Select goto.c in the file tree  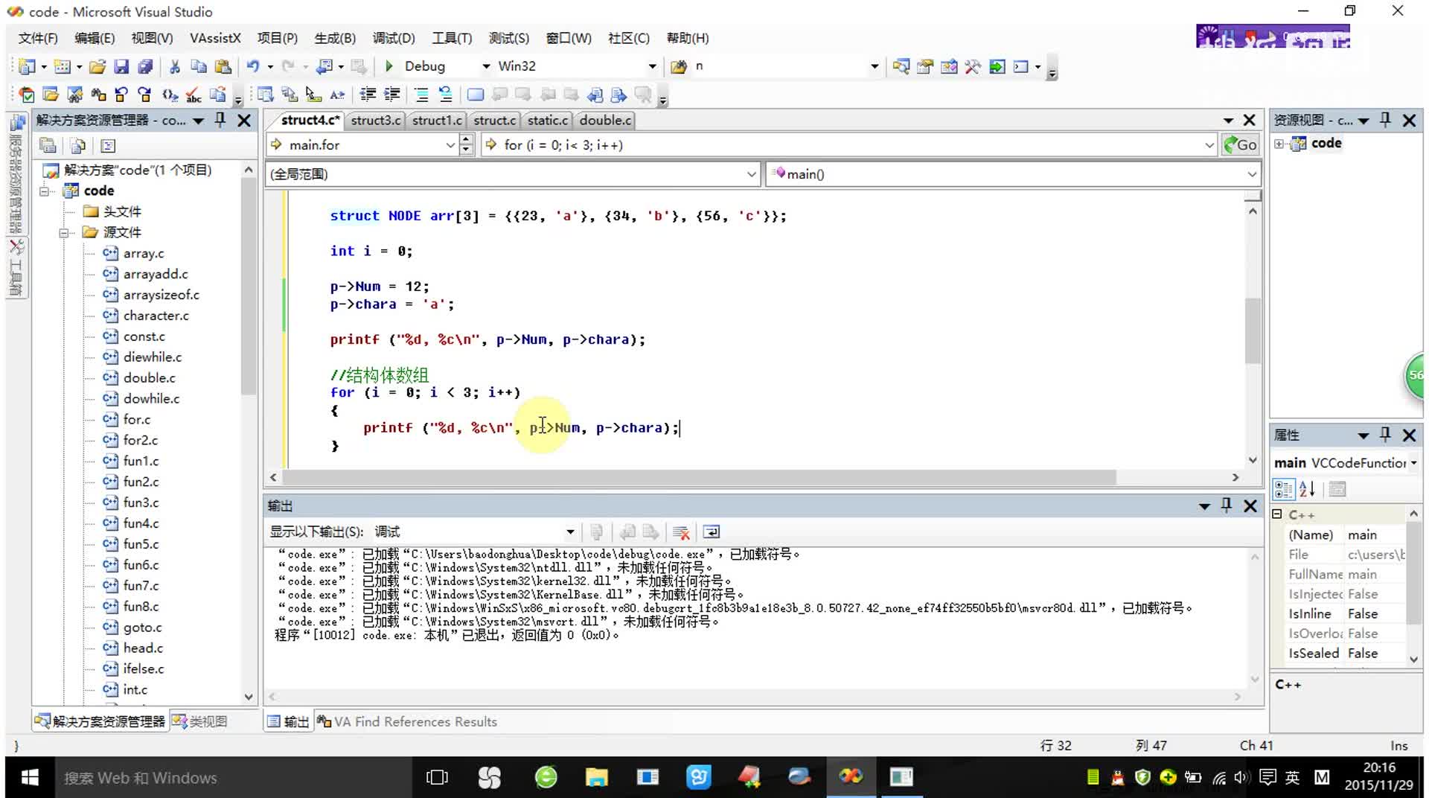[x=142, y=628]
